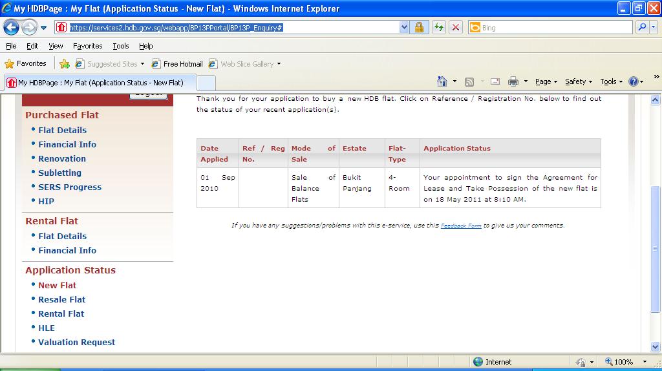Click the page's vertical scrollbar down arrow

[655, 347]
